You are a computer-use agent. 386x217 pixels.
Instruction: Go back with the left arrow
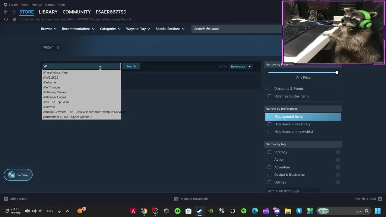[x=6, y=12]
